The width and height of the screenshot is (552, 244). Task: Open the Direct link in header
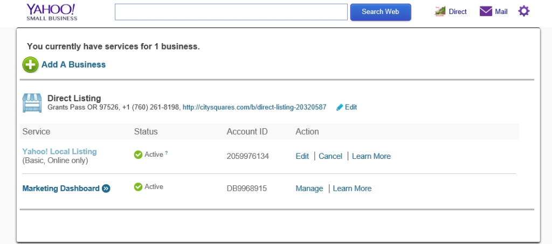[458, 12]
